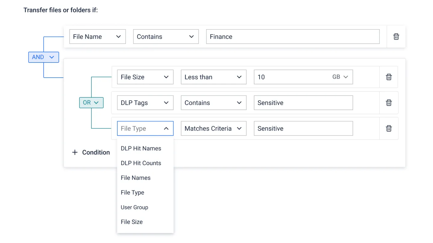
Task: Open the Matches Criteria dropdown
Action: click(213, 128)
